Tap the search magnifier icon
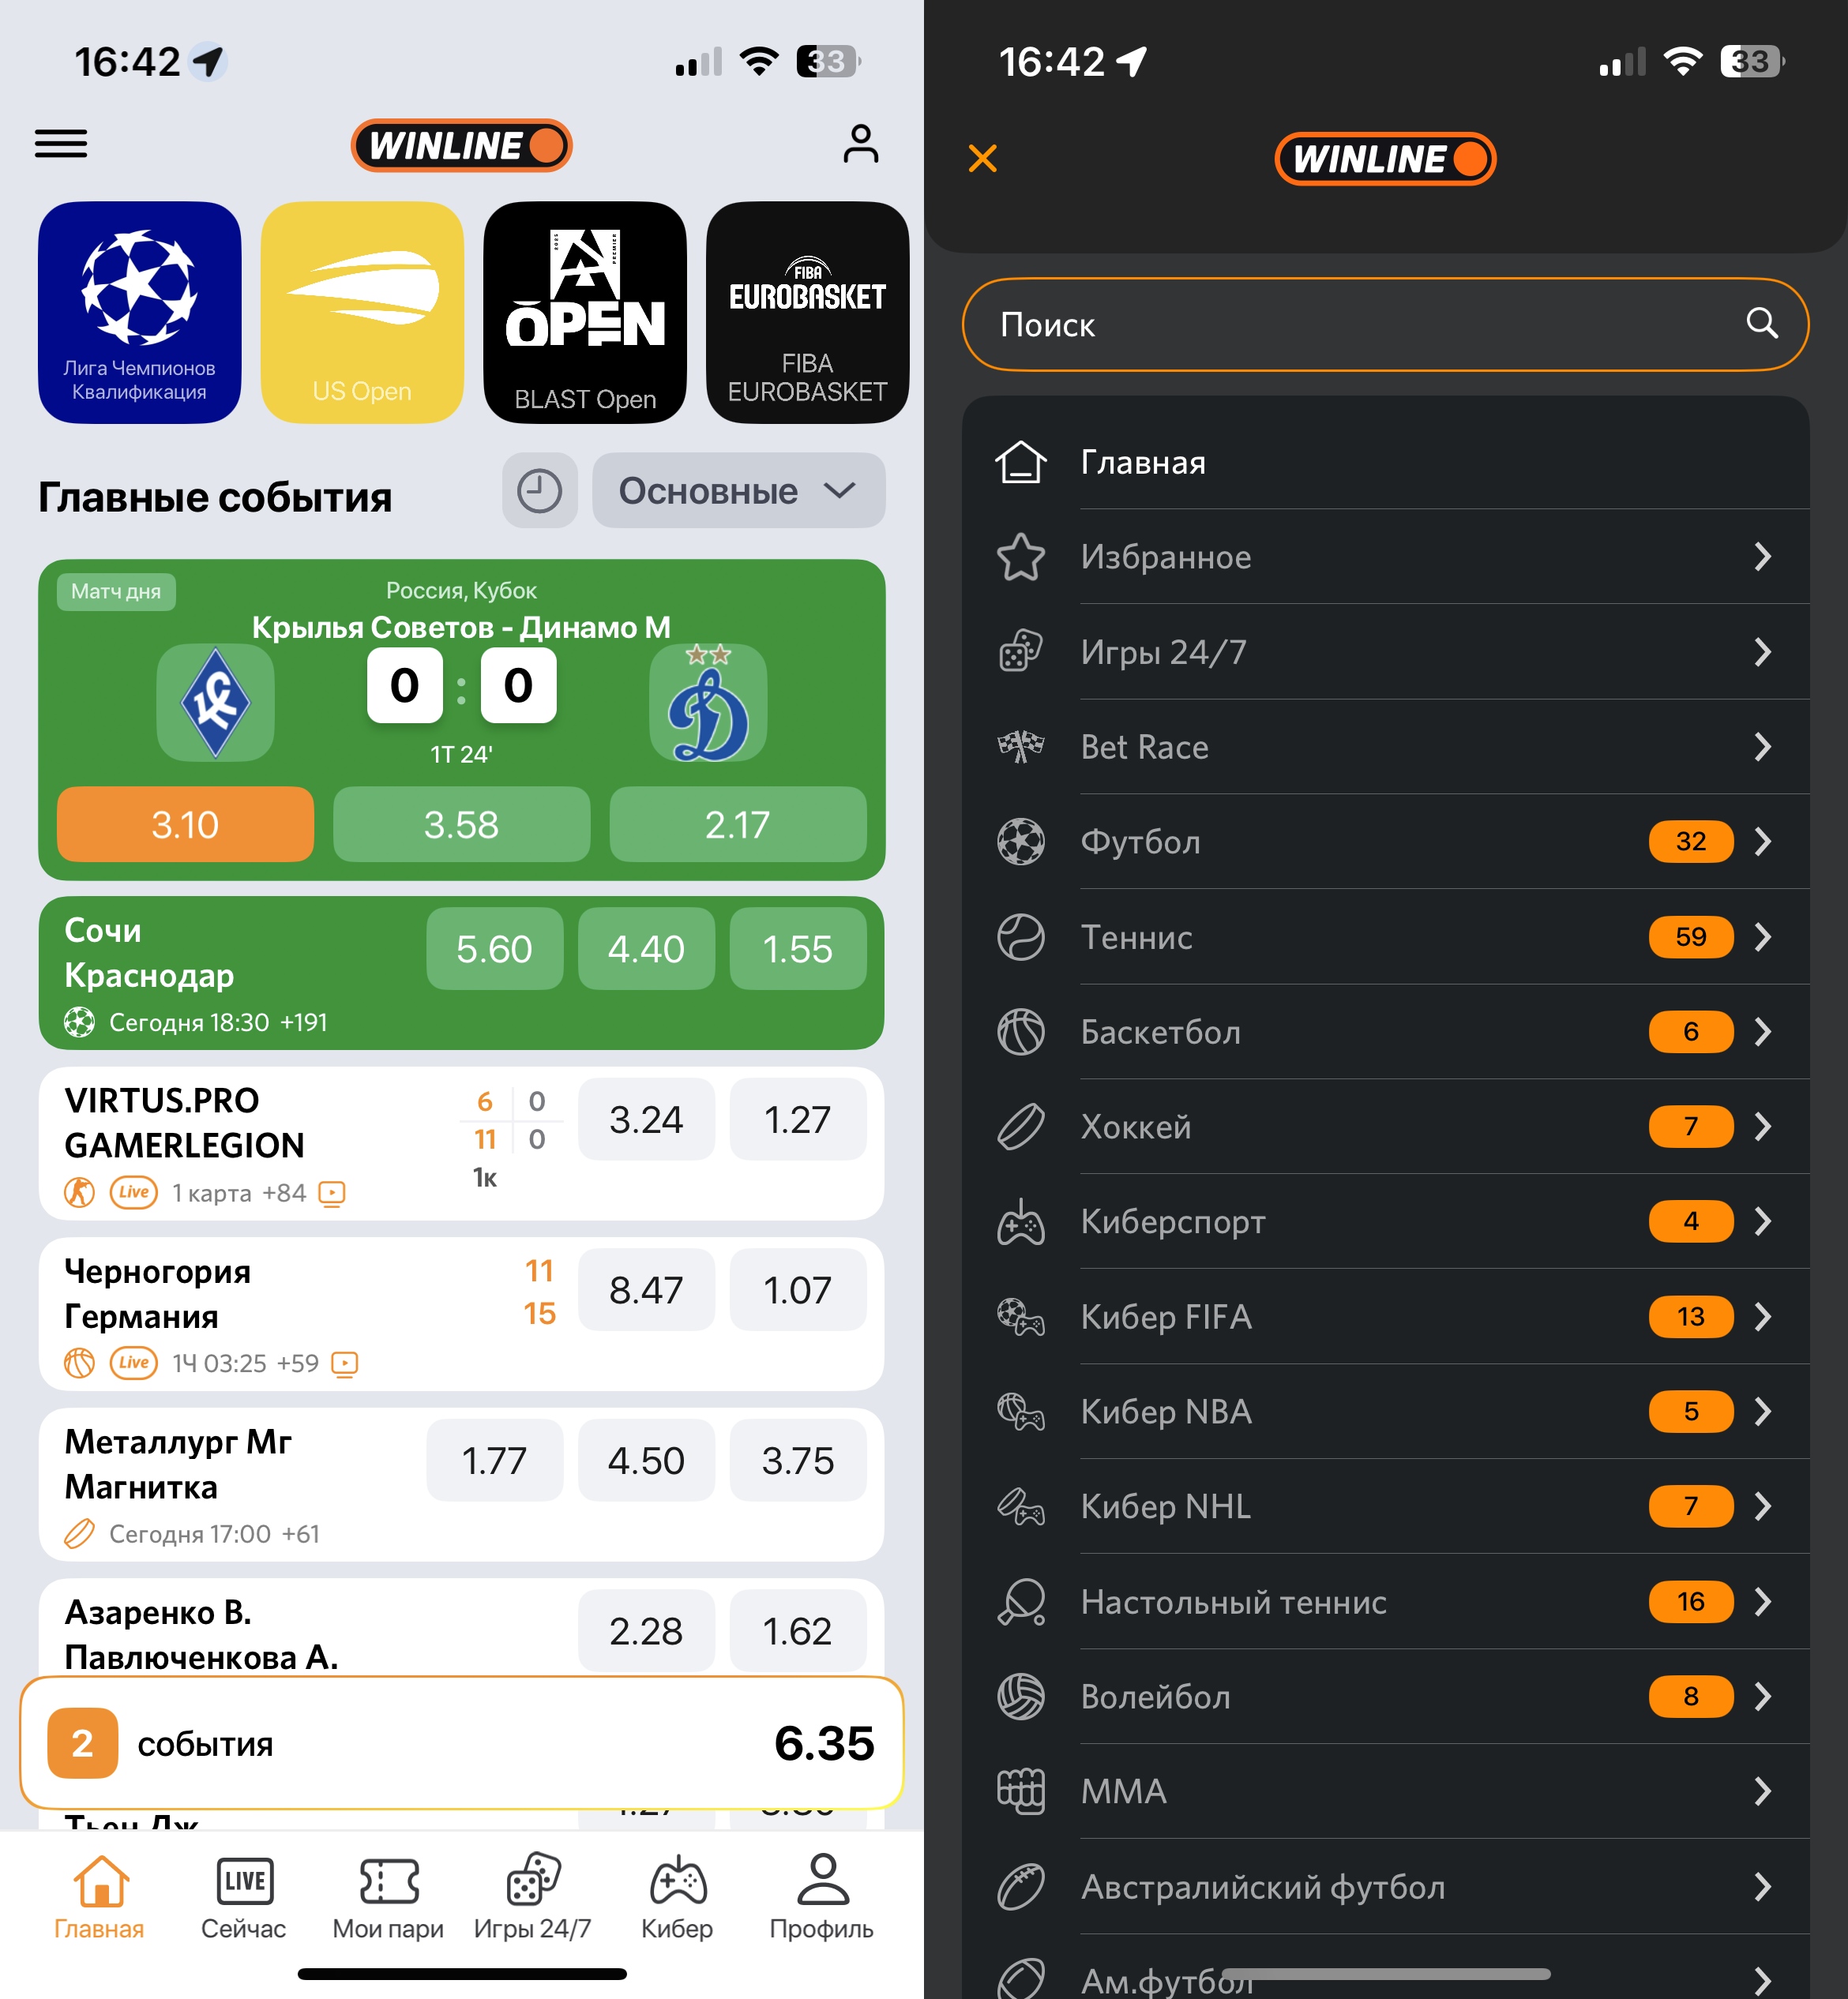The height and width of the screenshot is (1999, 1848). coord(1761,323)
